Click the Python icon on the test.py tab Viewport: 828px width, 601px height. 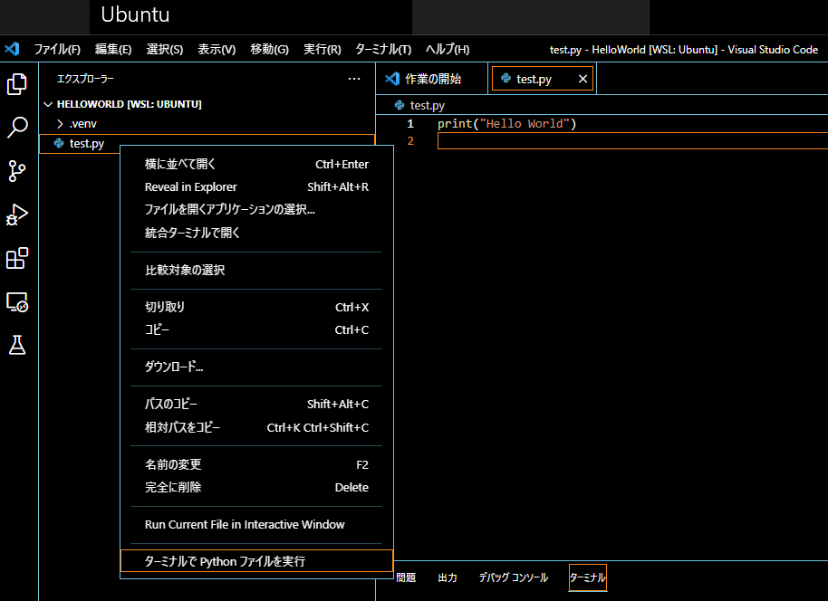click(506, 78)
